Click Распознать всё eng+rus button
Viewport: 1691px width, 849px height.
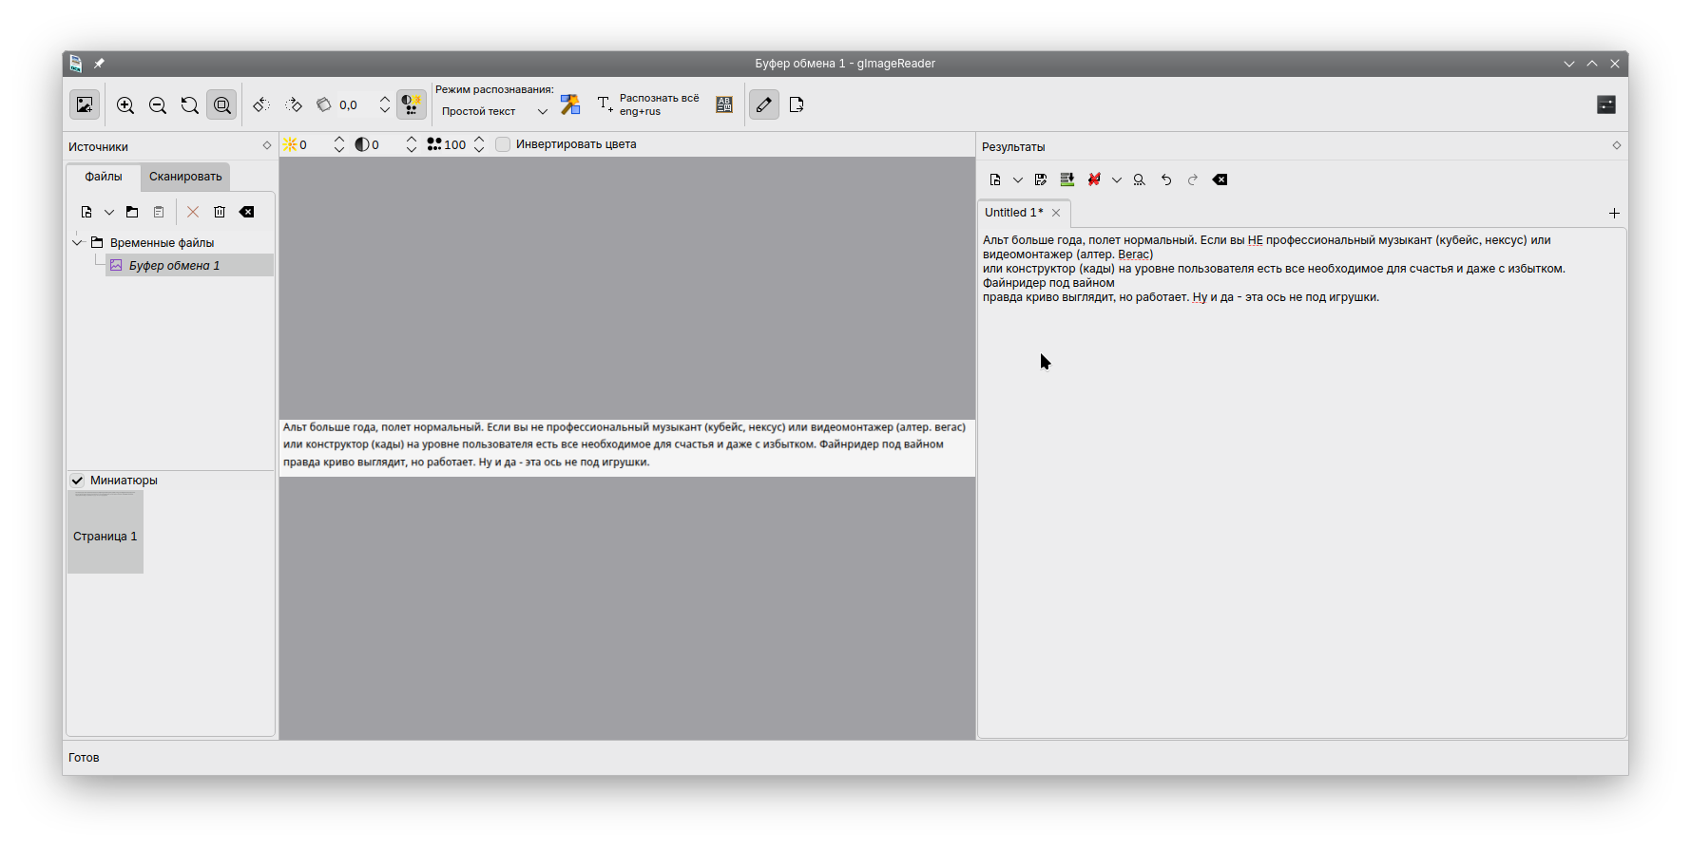point(647,104)
